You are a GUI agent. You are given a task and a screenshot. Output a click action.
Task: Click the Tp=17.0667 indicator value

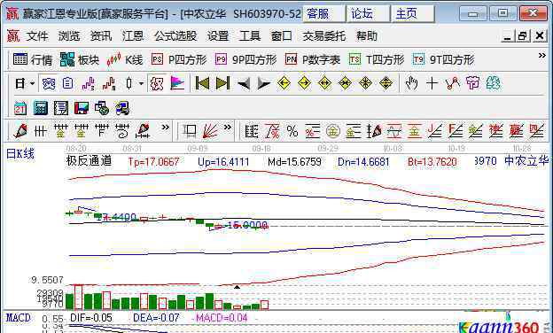point(153,162)
